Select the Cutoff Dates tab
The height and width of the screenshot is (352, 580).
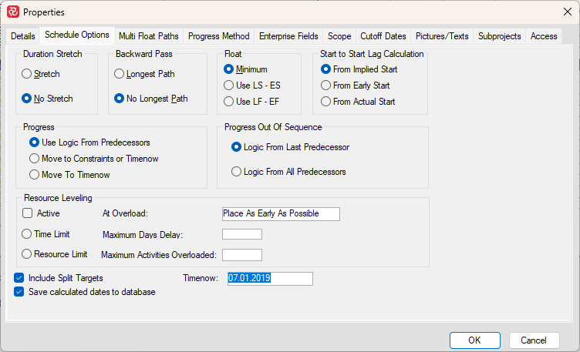click(383, 36)
